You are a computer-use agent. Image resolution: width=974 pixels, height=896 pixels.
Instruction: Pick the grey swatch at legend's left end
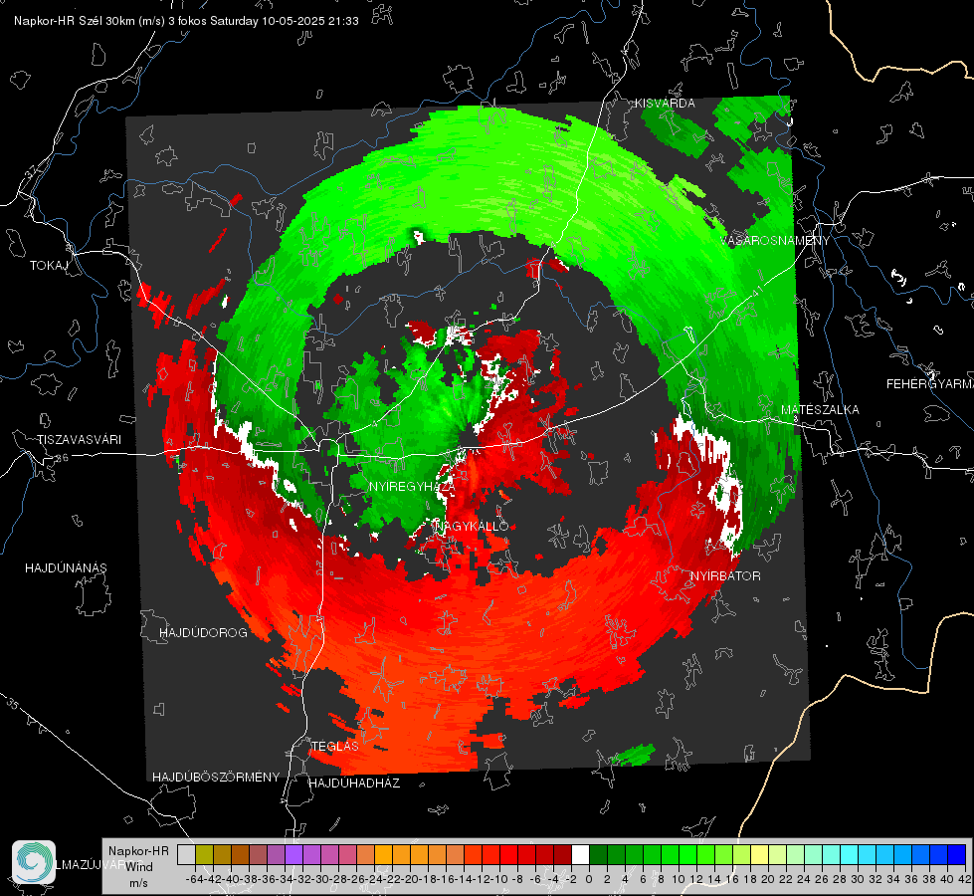coord(186,854)
